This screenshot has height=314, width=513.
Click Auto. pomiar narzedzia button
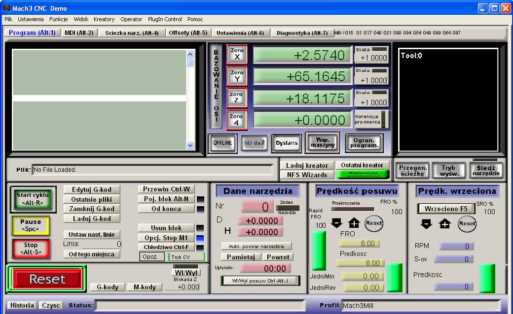[256, 247]
